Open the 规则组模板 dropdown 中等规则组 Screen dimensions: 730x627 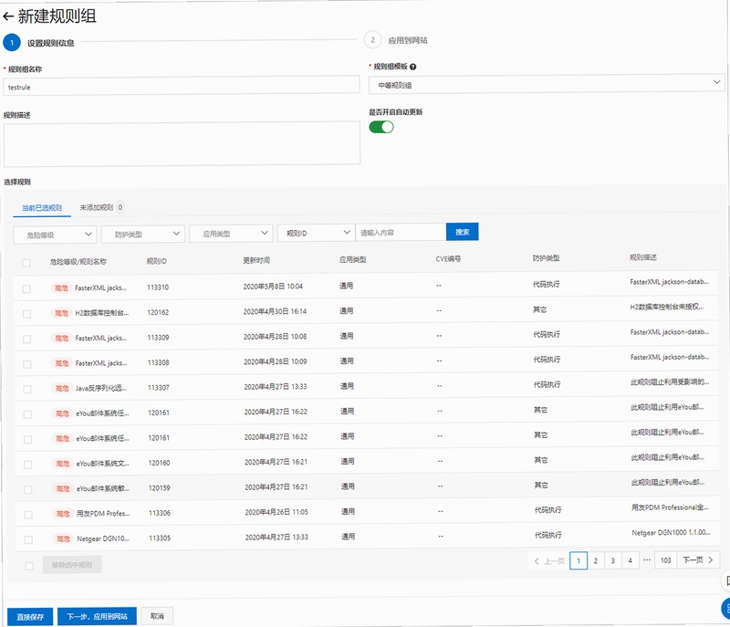pyautogui.click(x=547, y=84)
